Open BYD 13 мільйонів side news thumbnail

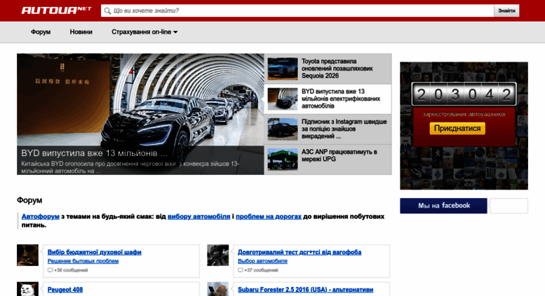(283, 99)
